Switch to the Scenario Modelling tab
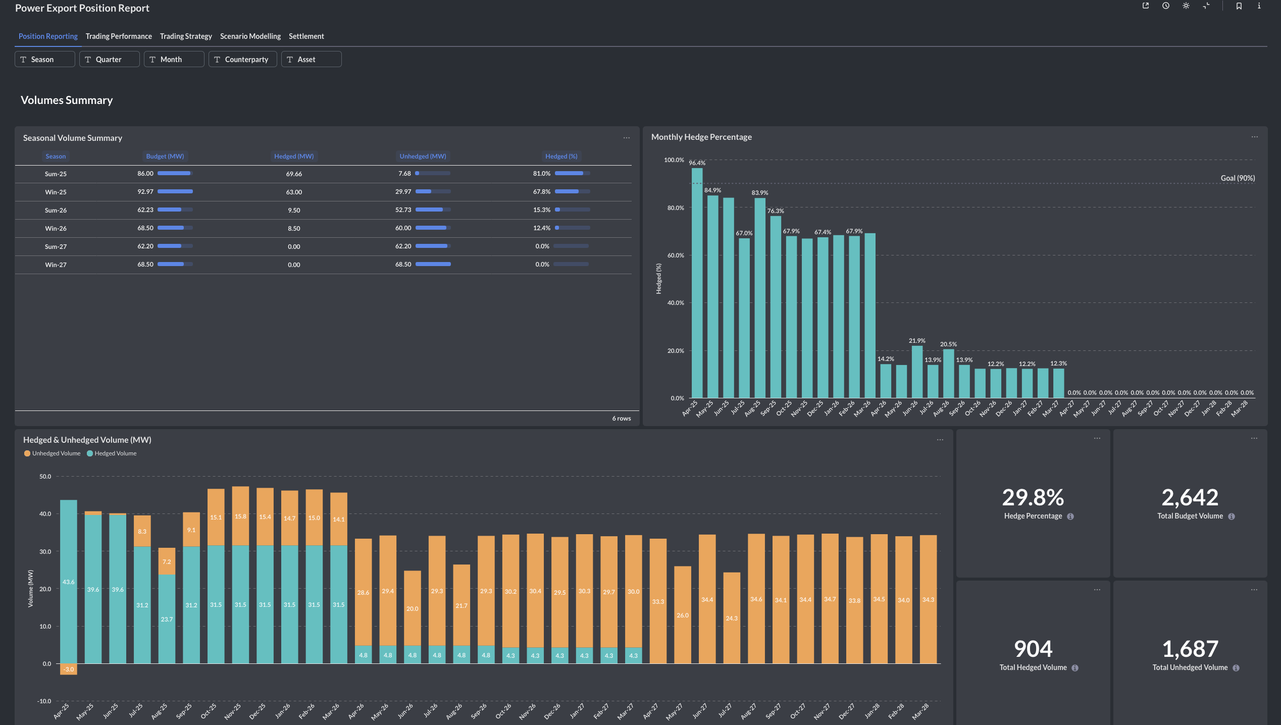1281x725 pixels. click(x=250, y=36)
